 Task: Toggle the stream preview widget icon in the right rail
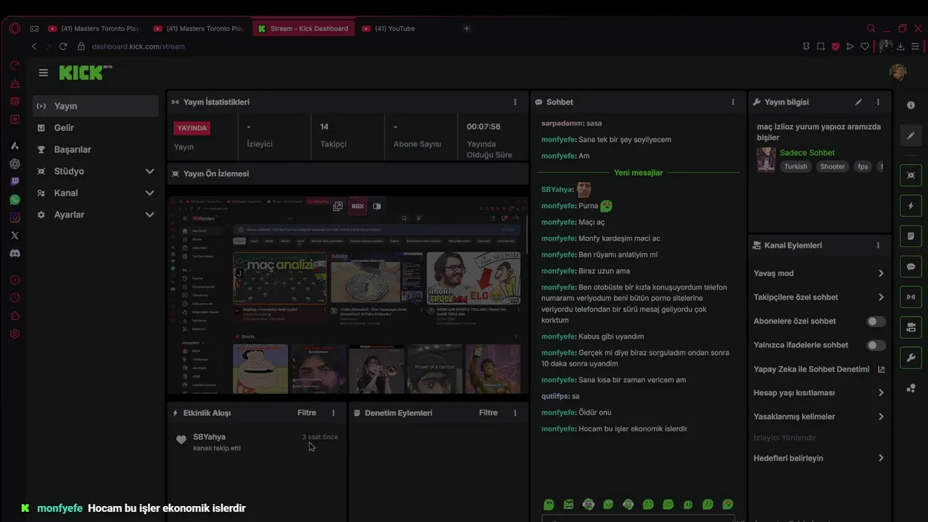click(911, 175)
